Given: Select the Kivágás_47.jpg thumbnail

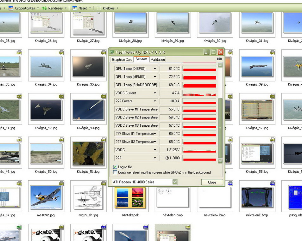Looking at the screenshot, I should click(257, 110).
